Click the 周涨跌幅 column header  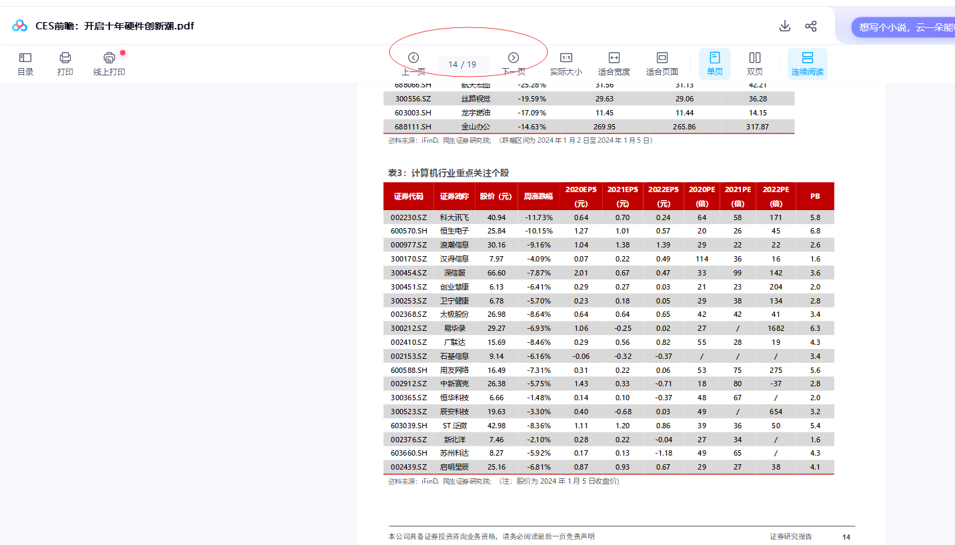538,197
